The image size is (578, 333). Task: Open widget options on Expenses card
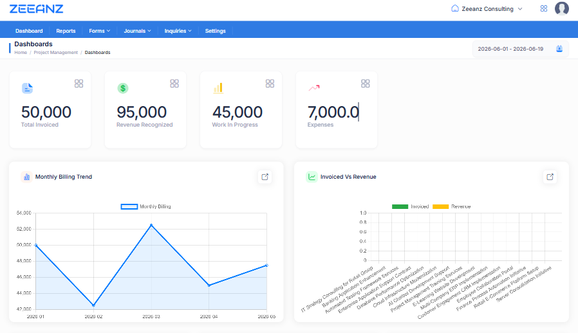(366, 84)
